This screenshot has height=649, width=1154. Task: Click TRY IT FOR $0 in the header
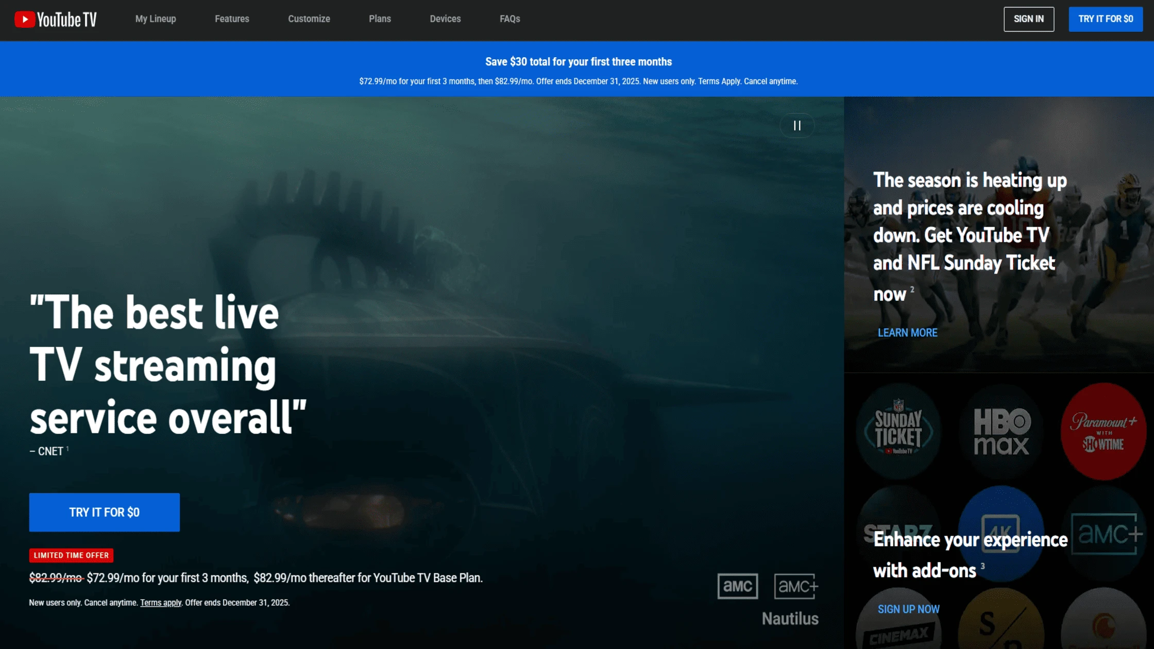point(1106,19)
